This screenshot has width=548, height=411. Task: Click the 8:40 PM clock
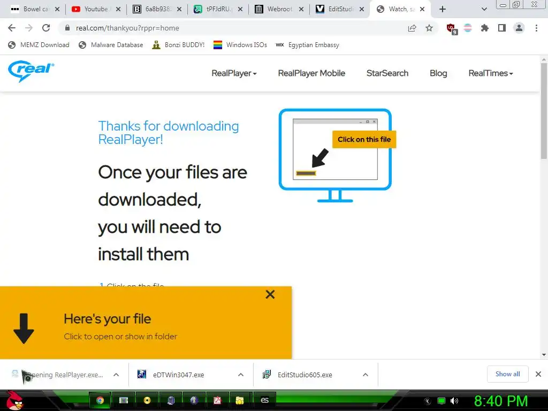[x=501, y=401]
